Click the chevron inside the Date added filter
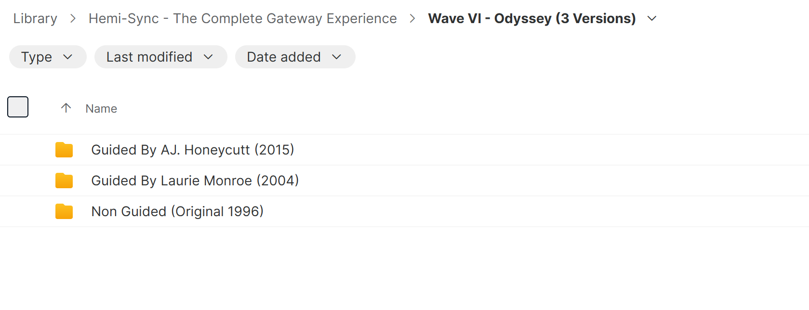The width and height of the screenshot is (809, 310). click(337, 57)
